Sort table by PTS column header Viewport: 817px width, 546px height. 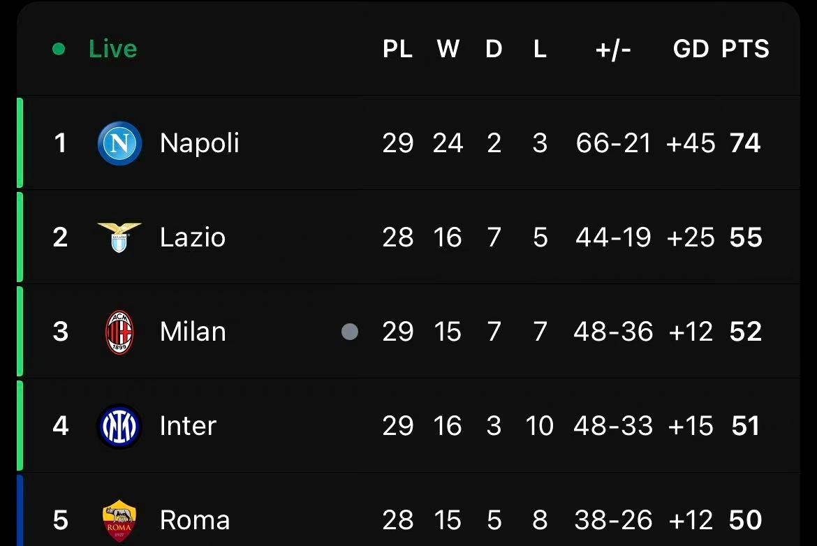[x=745, y=49]
